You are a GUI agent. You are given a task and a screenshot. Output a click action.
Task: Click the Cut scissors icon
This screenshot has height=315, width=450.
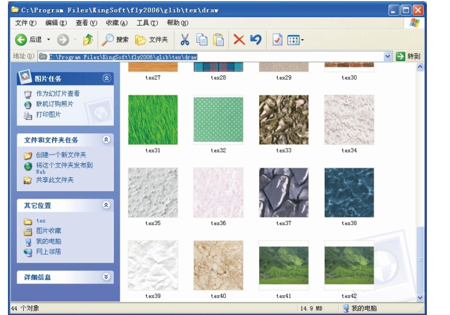click(x=185, y=40)
